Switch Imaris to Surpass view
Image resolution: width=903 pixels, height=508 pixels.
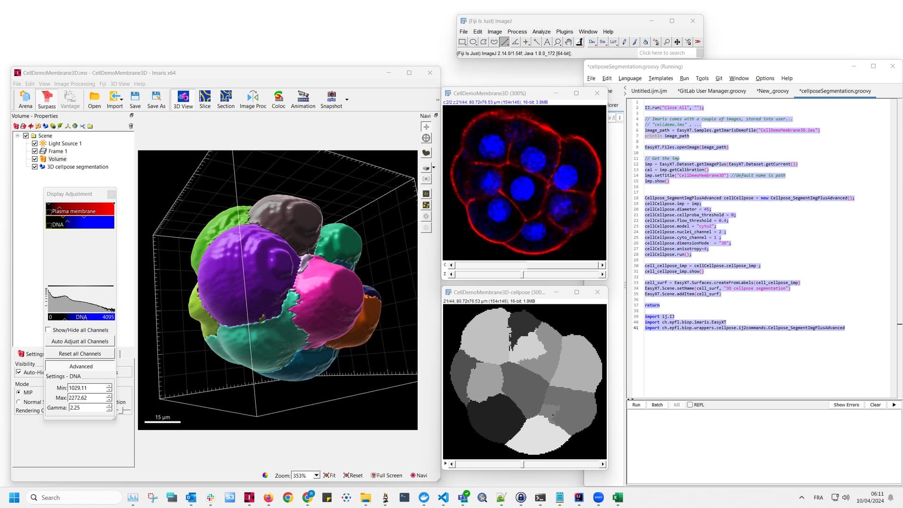click(46, 99)
